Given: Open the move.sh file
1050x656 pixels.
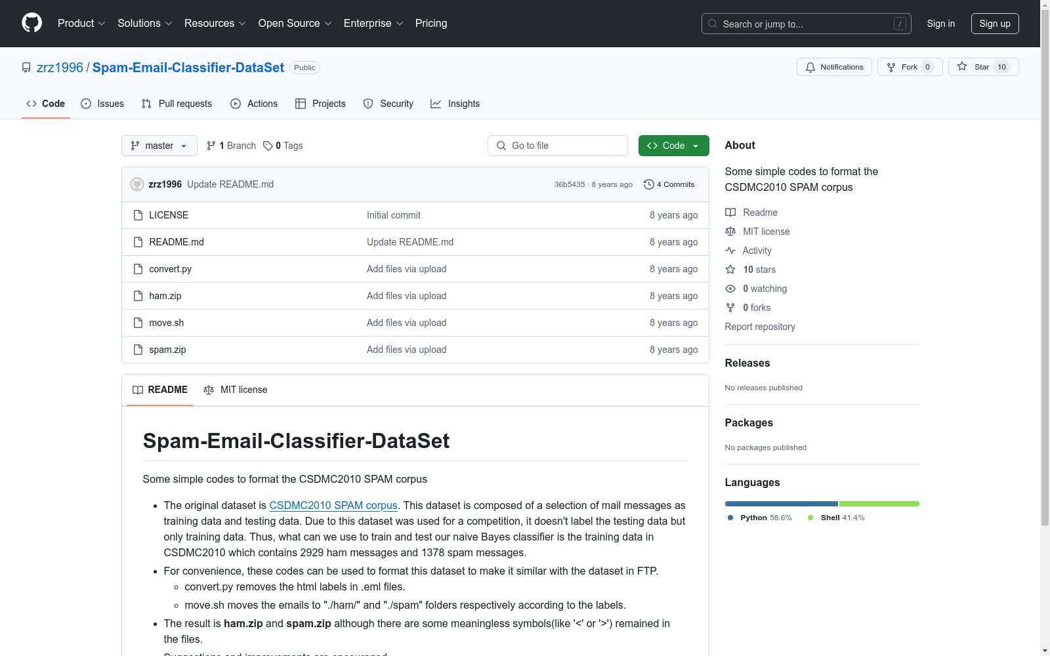Looking at the screenshot, I should coord(167,323).
